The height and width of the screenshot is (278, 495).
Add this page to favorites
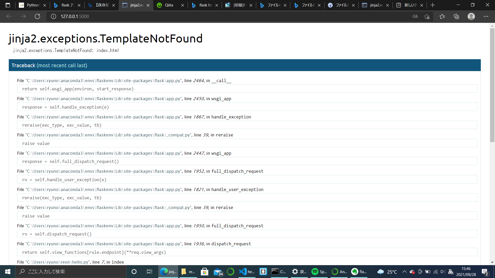coord(427,16)
